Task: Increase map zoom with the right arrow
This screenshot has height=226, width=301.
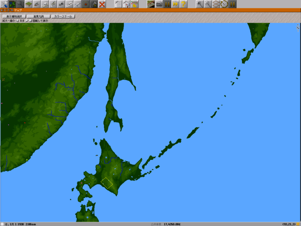Action: click(x=26, y=21)
